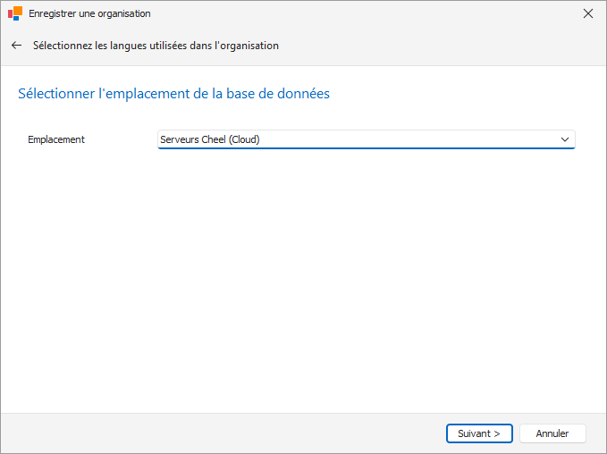607x454 pixels.
Task: Click the Serveurs Cheel (Cloud) selected value
Action: pos(210,139)
